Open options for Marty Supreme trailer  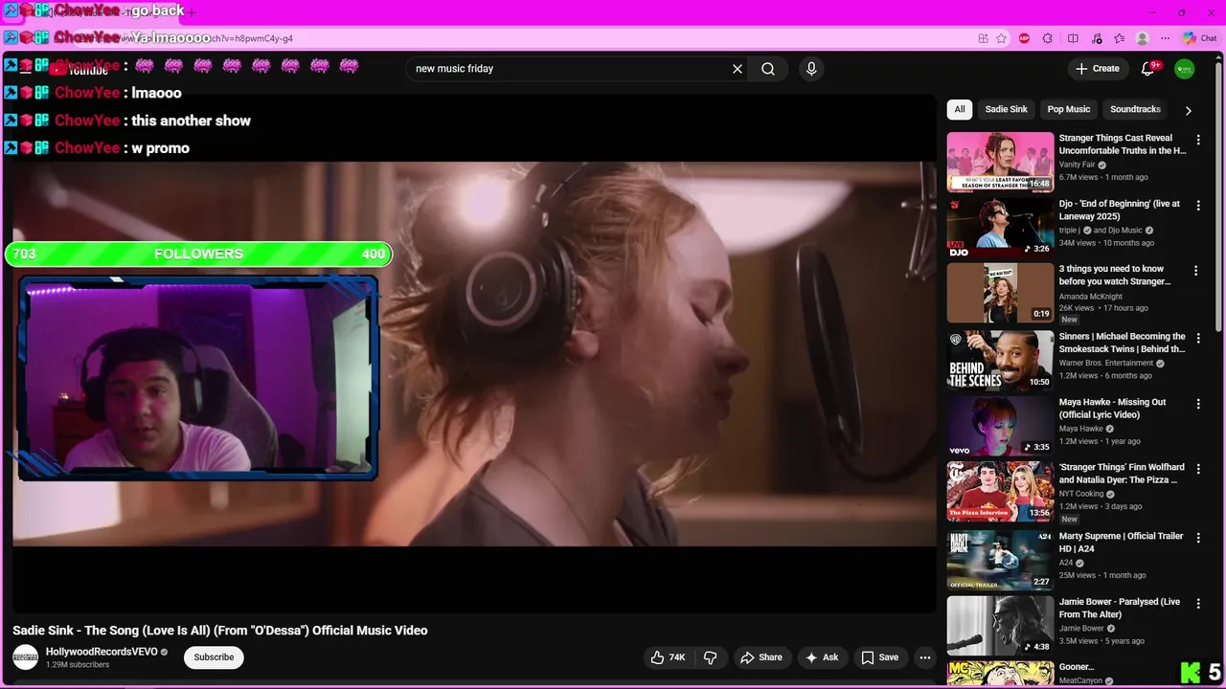(1197, 538)
